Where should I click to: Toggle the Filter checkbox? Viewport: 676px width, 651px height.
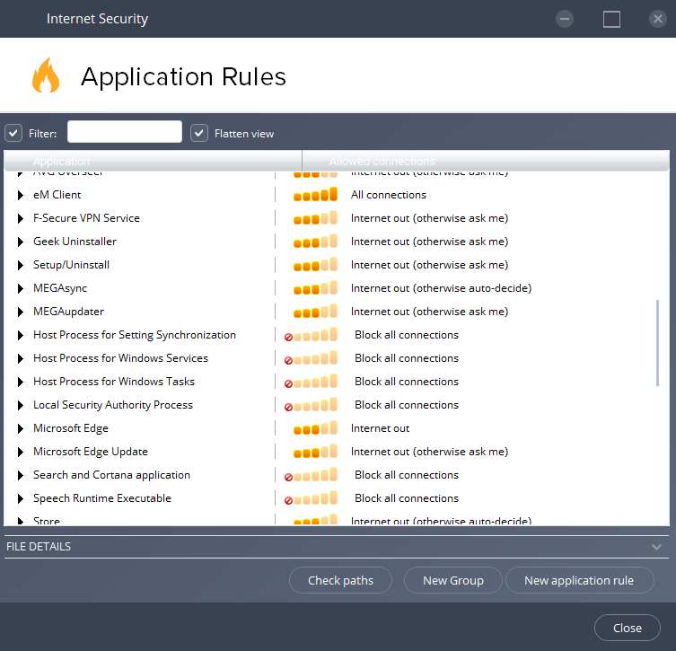13,133
